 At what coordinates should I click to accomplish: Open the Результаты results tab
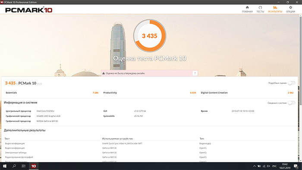[x=275, y=9]
